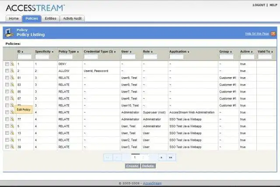Click the User column sort arrows

click(x=130, y=52)
